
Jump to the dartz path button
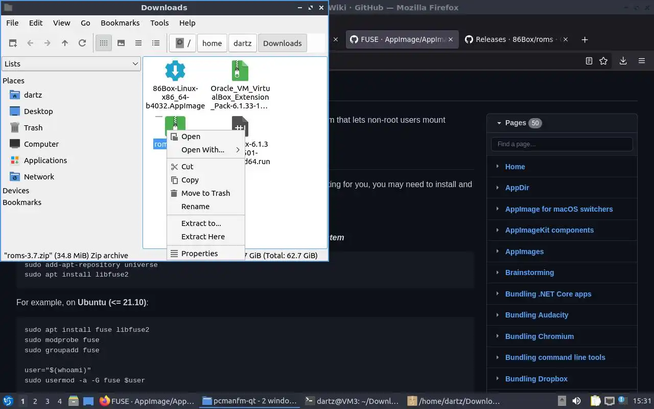point(243,43)
